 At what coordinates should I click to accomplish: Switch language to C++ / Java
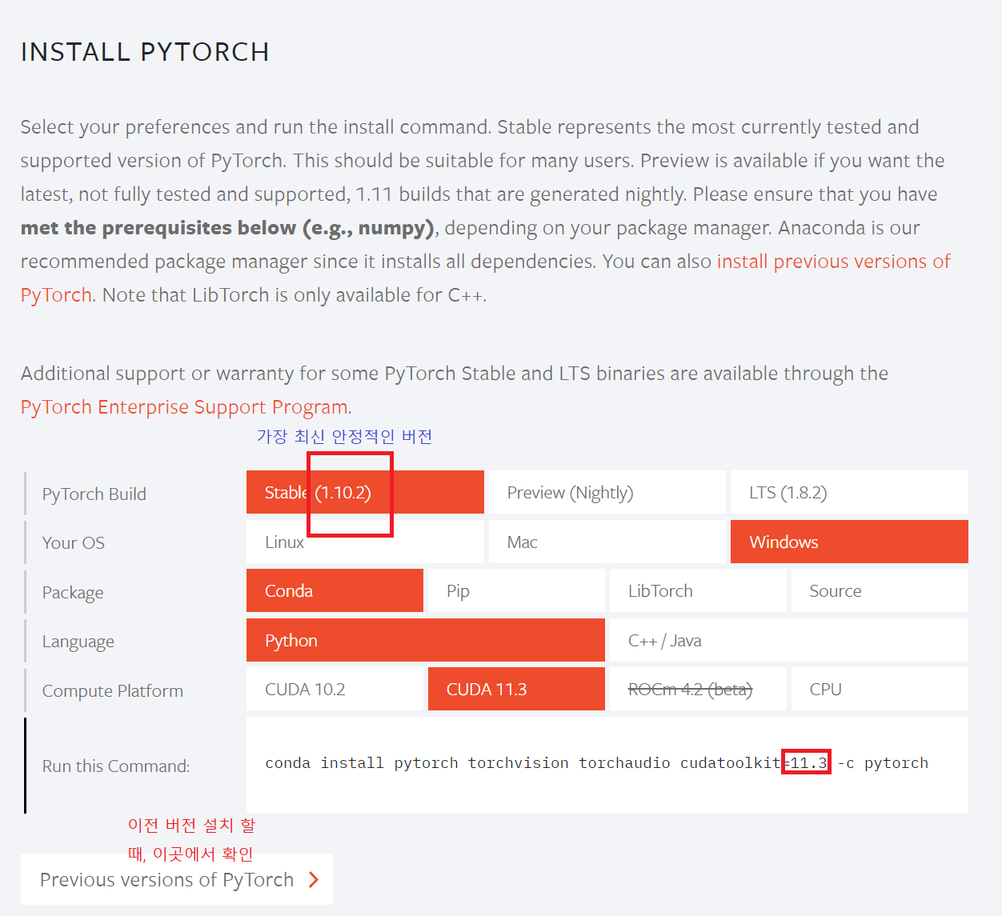788,640
